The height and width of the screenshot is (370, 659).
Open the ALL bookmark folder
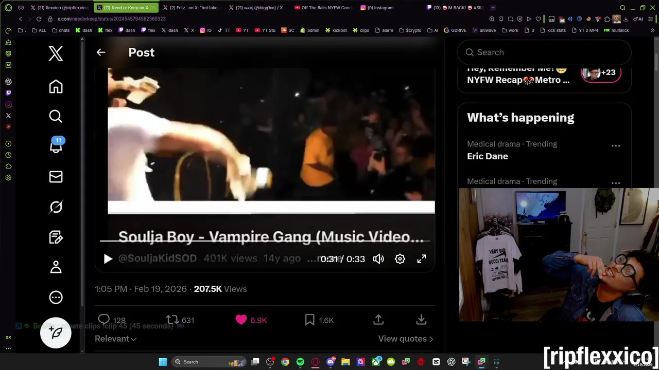pos(39,30)
